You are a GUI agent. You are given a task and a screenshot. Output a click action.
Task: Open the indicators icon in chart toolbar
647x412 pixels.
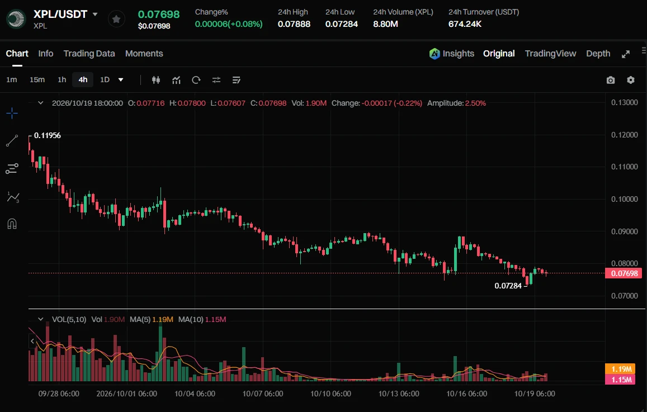coord(176,80)
